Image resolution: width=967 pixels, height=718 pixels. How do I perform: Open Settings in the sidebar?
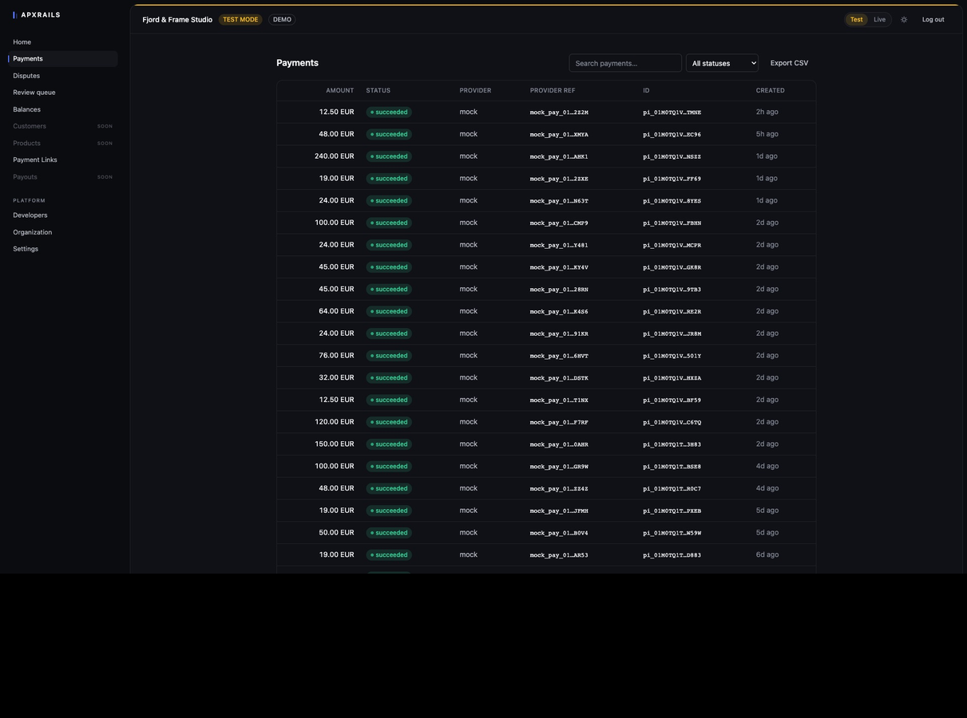pos(26,249)
